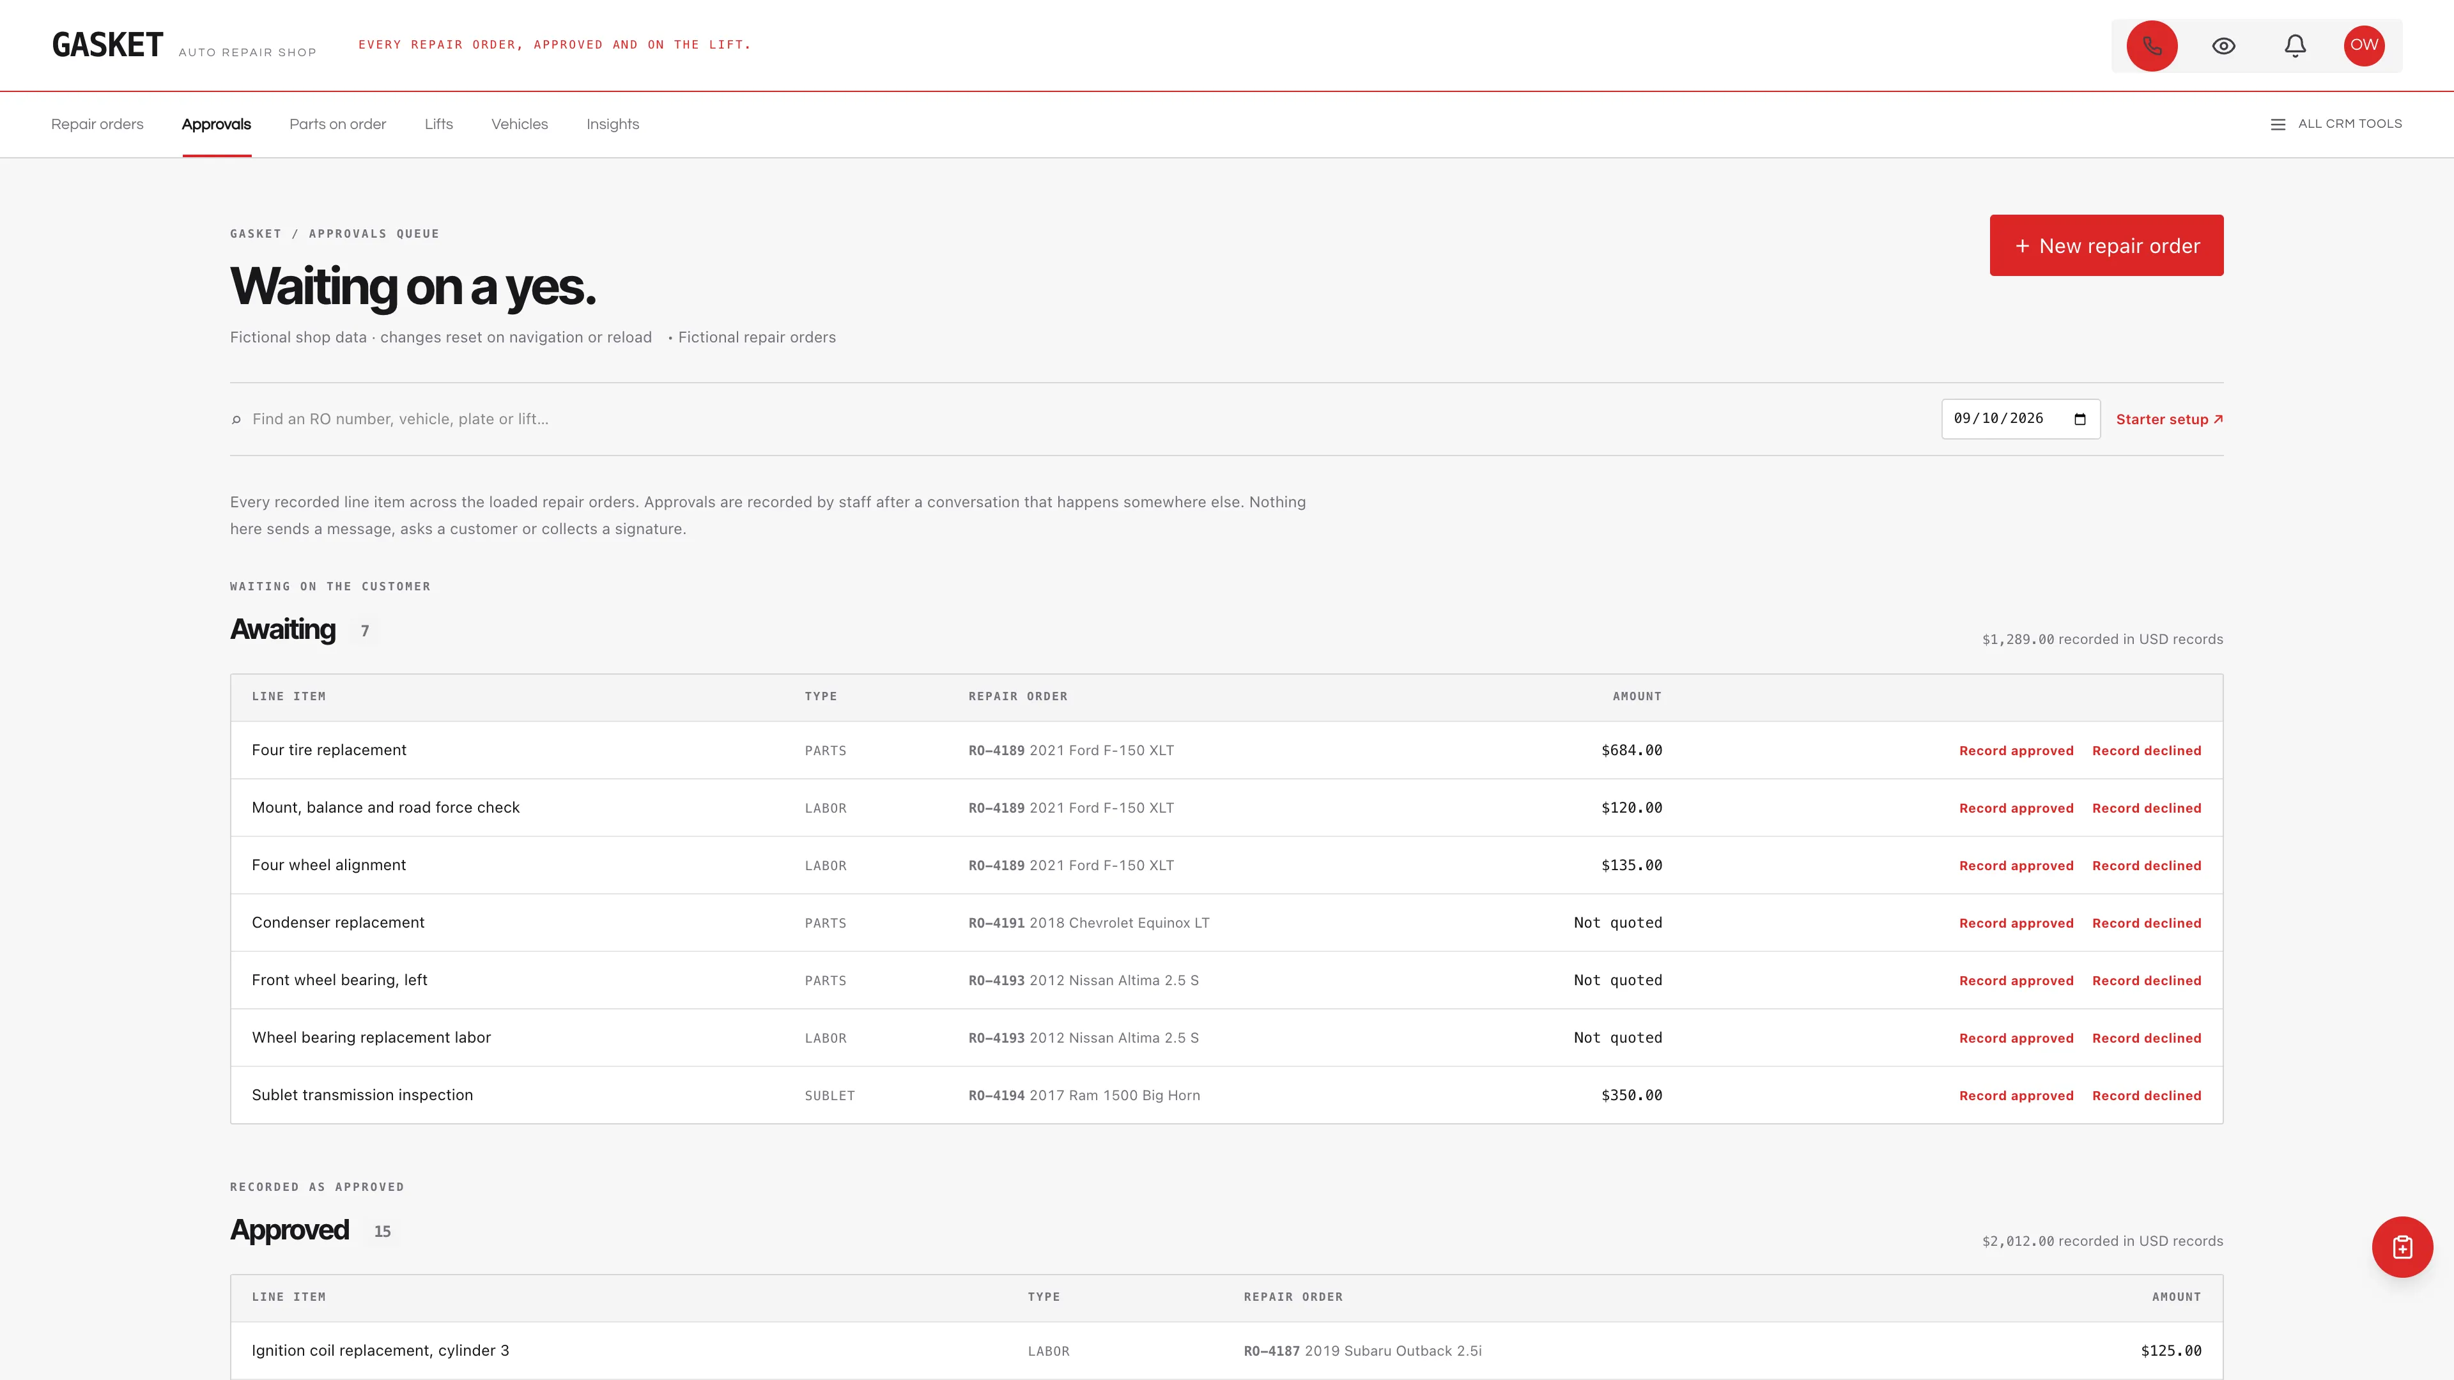Click the Approved count badge 15
The width and height of the screenshot is (2454, 1380).
pos(382,1231)
